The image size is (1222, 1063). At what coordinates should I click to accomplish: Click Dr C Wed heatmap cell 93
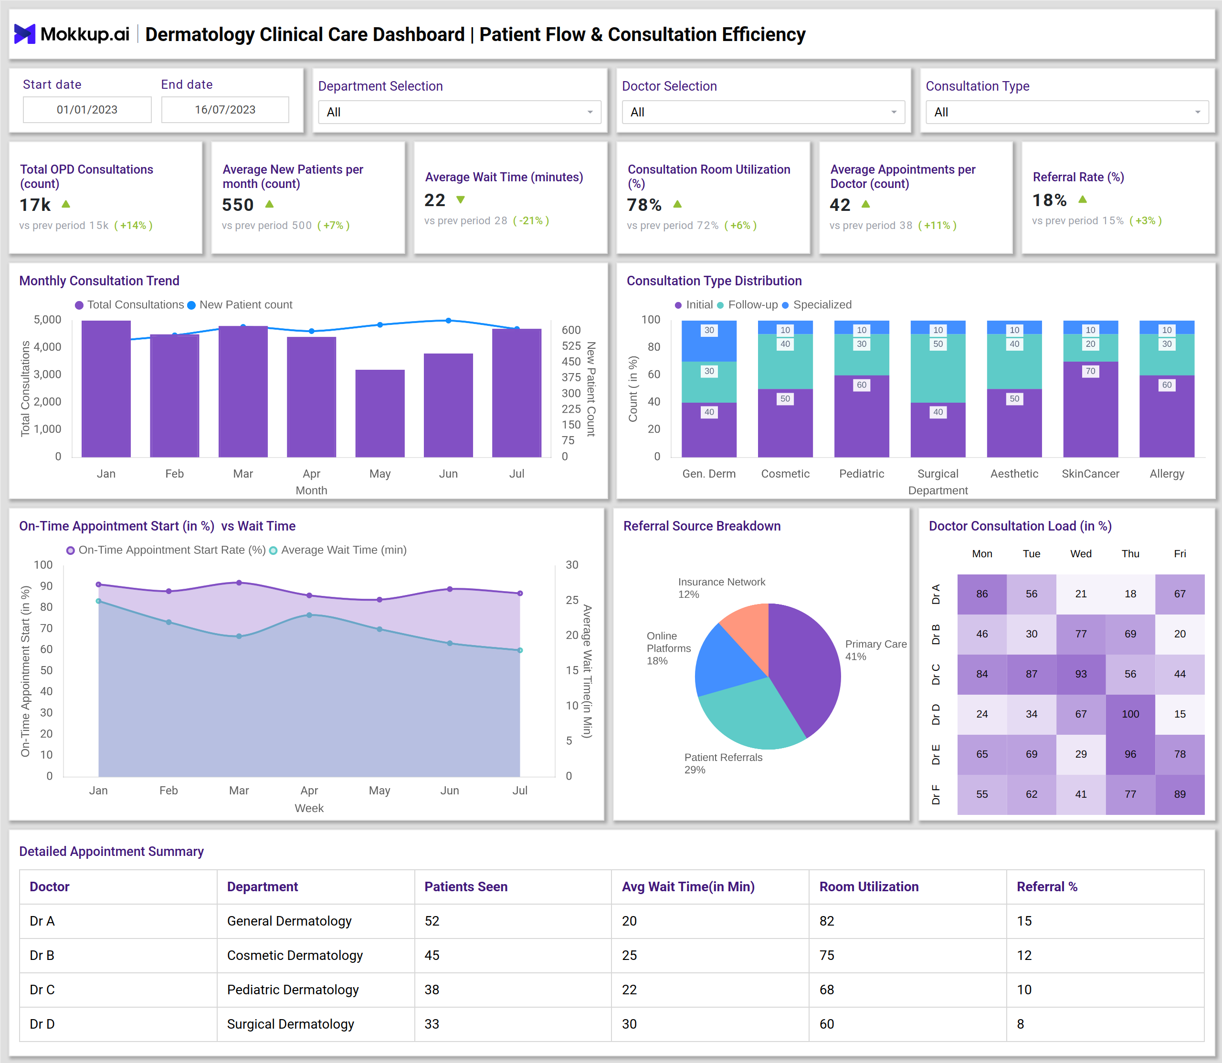pos(1081,674)
